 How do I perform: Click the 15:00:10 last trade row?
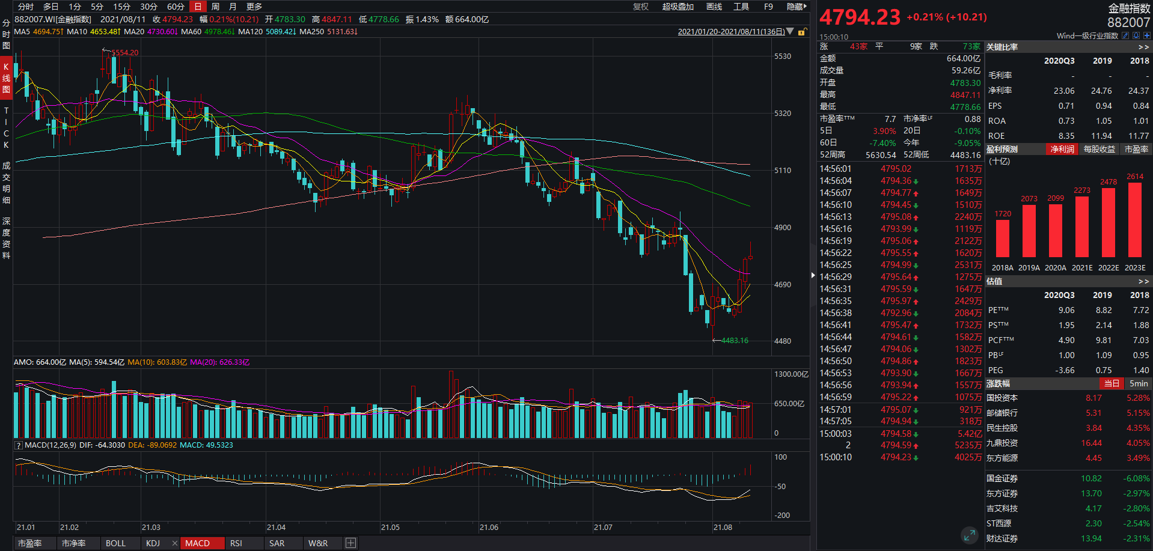point(901,457)
